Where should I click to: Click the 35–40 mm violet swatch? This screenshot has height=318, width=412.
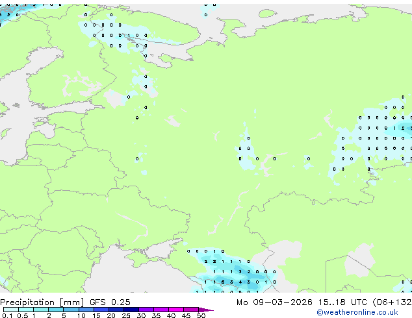(x=161, y=310)
